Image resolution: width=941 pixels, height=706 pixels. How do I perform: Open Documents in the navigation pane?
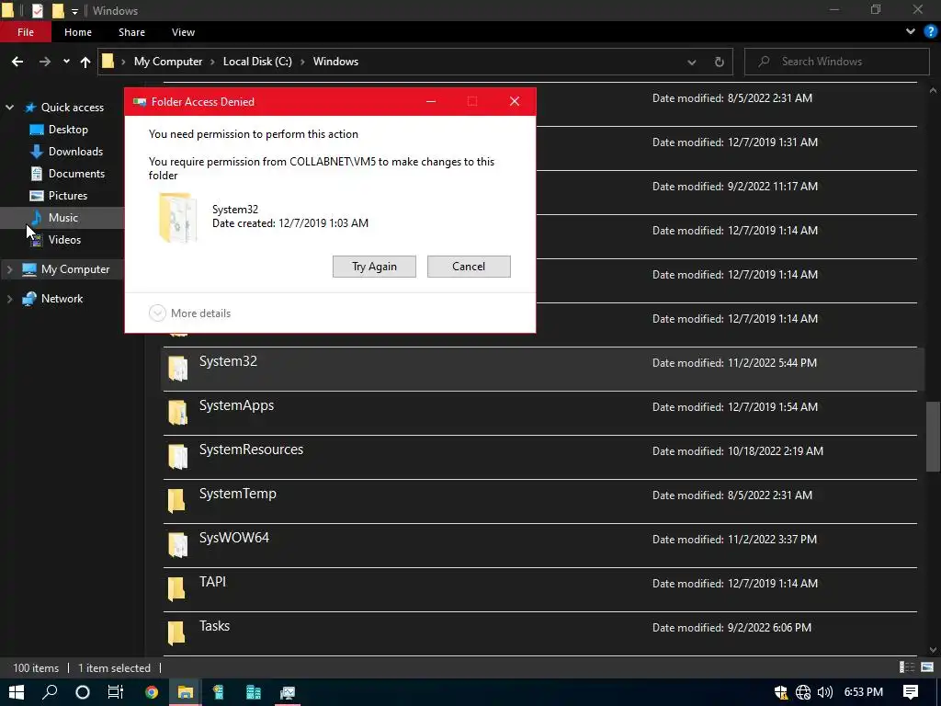click(x=76, y=174)
